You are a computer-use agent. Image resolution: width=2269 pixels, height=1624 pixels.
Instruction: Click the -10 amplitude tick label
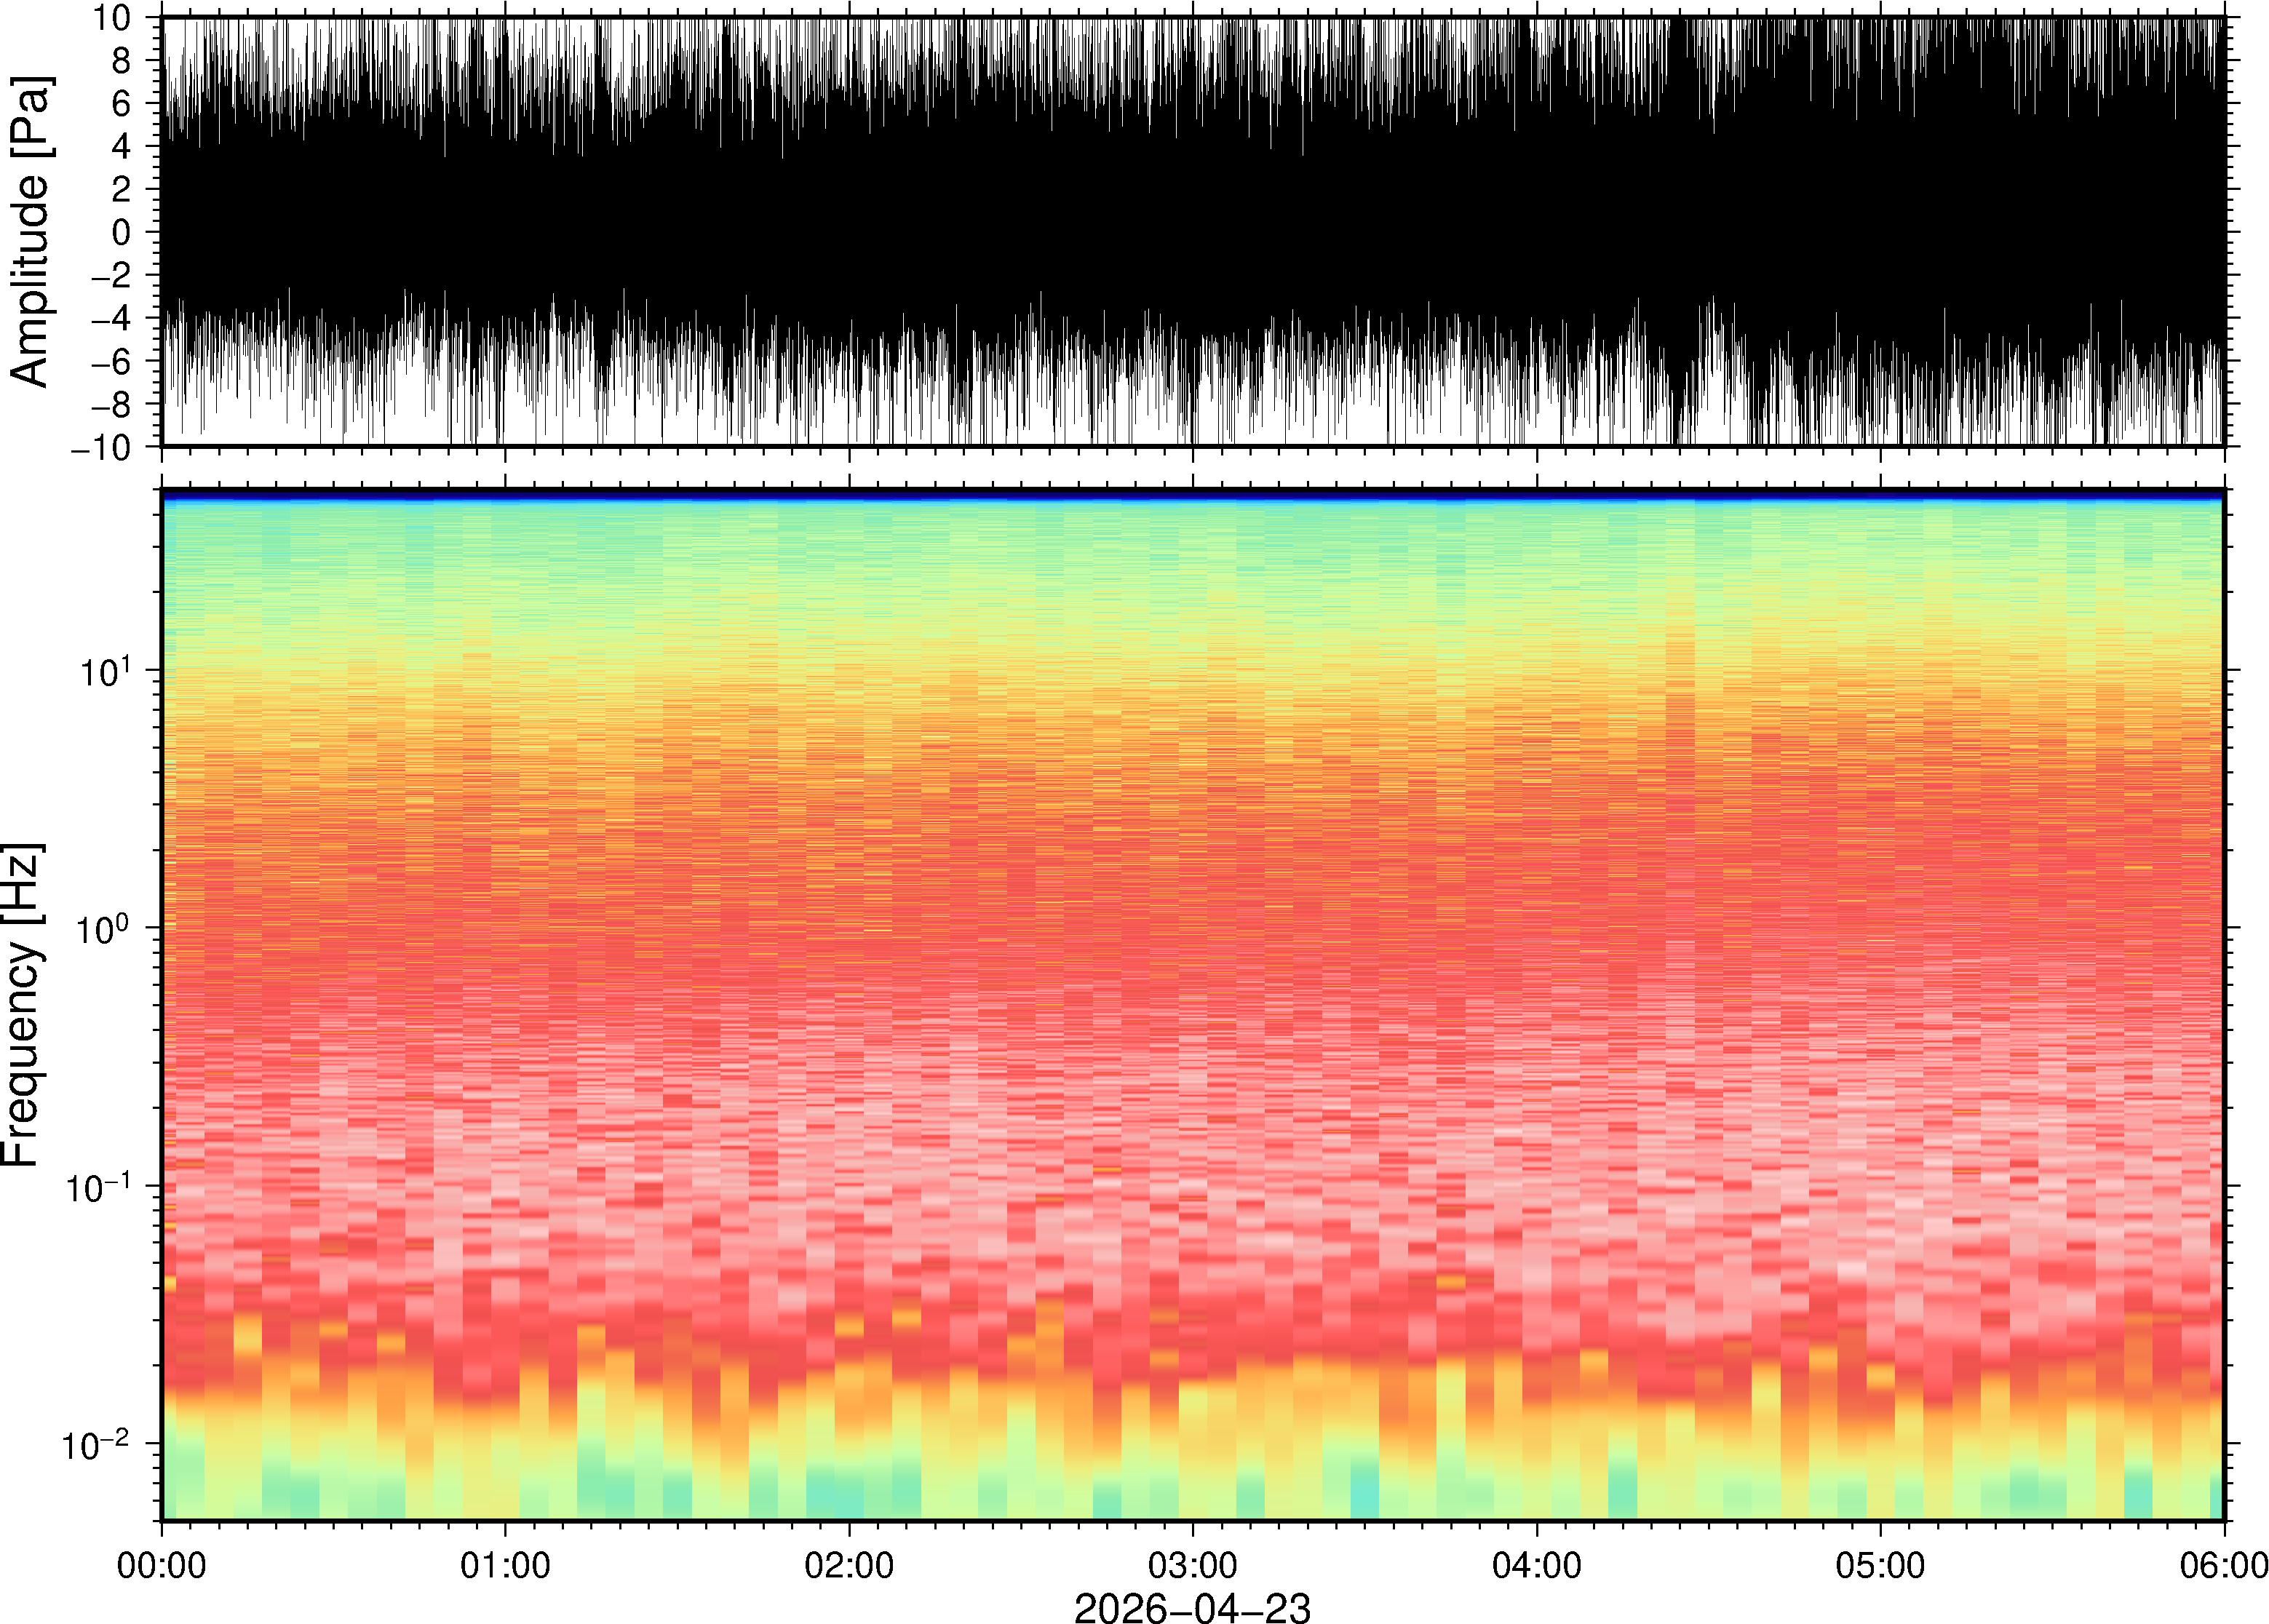(x=101, y=447)
